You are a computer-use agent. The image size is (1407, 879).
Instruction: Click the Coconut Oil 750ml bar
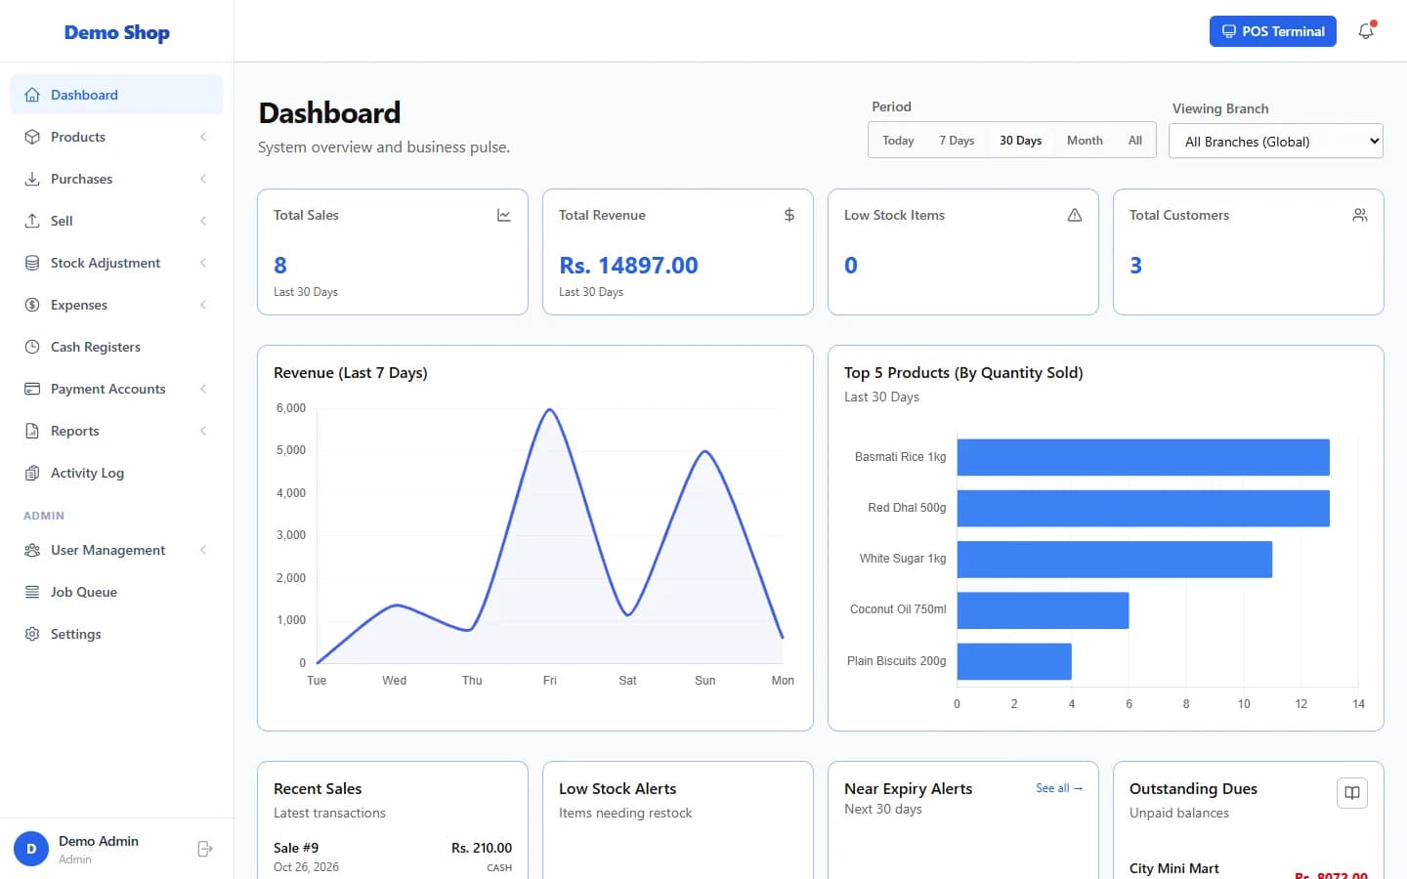(x=1043, y=610)
